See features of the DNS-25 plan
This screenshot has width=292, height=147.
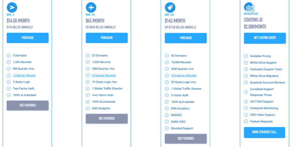pyautogui.click(x=107, y=119)
